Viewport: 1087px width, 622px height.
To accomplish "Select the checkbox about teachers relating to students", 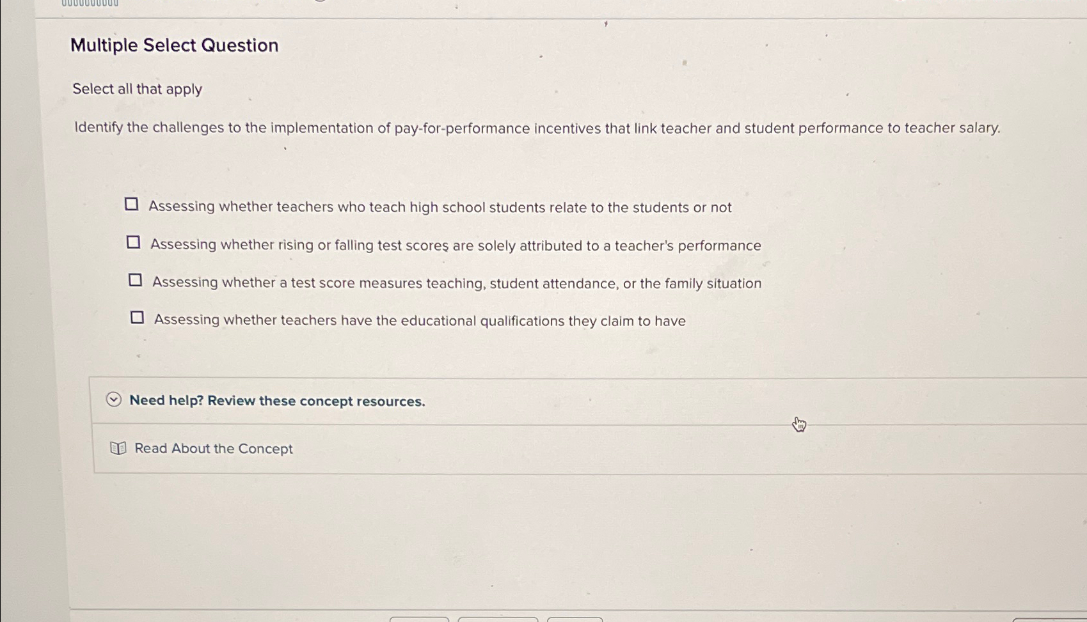I will point(133,204).
